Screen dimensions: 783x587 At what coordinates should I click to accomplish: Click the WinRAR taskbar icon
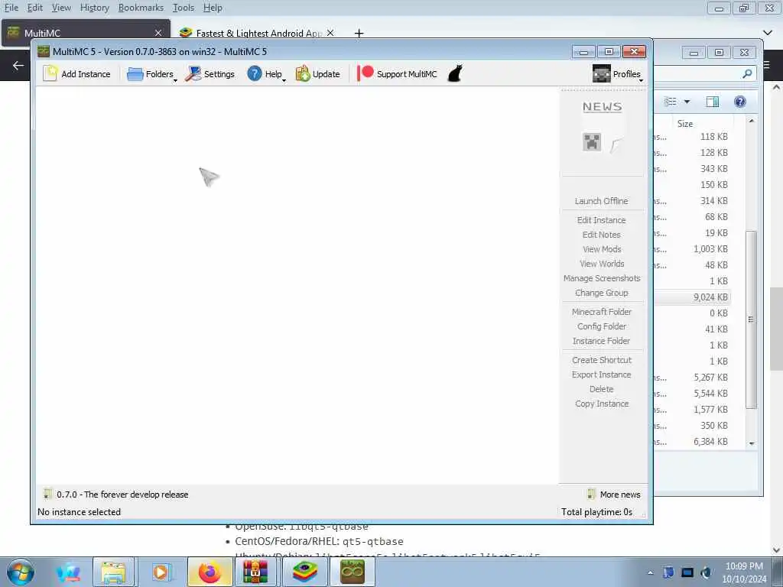(x=255, y=572)
